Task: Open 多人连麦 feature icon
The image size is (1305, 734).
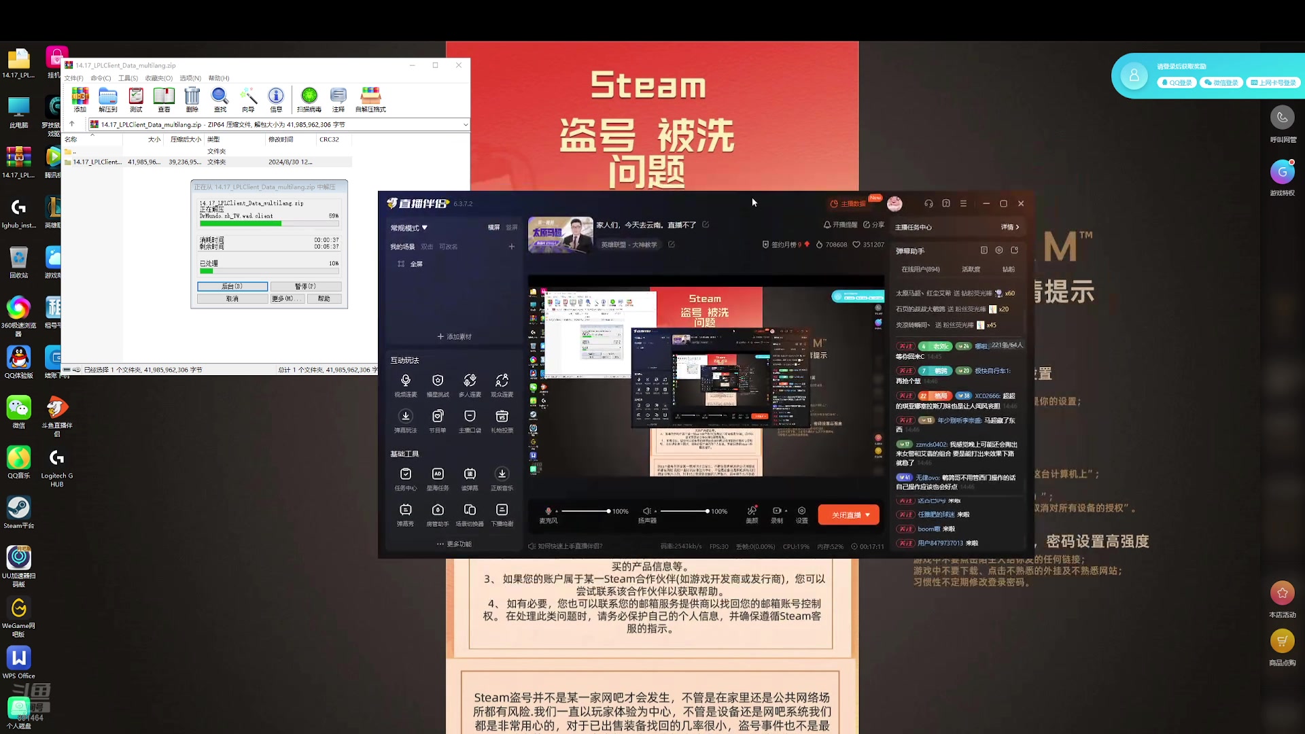Action: coord(470,385)
